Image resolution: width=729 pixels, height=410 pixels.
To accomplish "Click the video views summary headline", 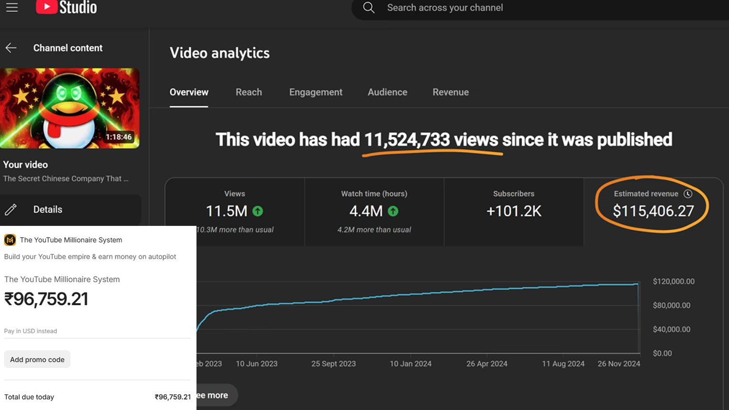I will click(444, 140).
